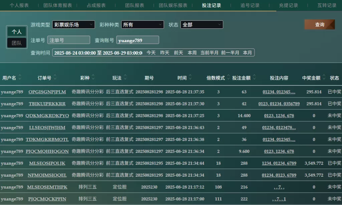Screen dimensions: 342x205
Task: View bet content 0123, 01234, 0356789
Action: click(279, 104)
